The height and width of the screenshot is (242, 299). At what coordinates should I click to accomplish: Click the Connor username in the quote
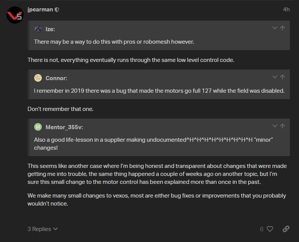(56, 78)
